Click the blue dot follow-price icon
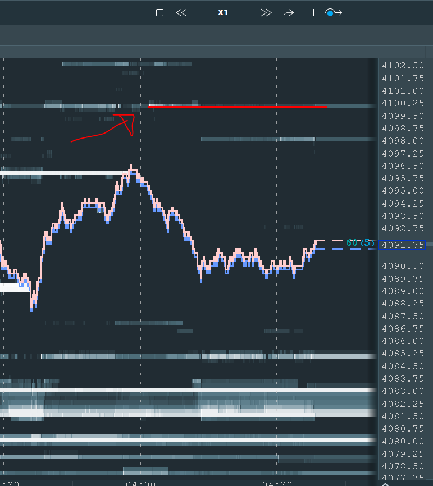Viewport: 433px width, 486px height. coord(334,12)
